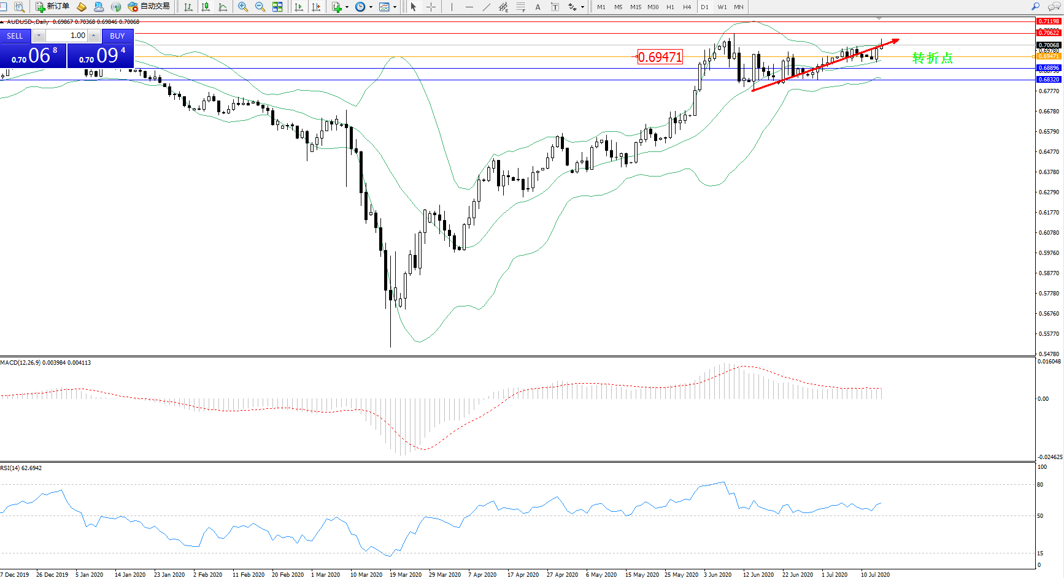The image size is (1064, 578).
Task: Select the Fibonacci retracement tool
Action: pos(521,7)
